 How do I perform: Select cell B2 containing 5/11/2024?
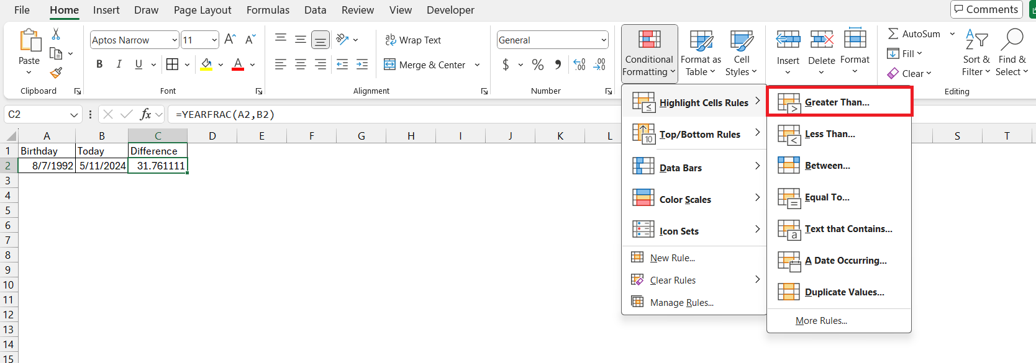(102, 166)
